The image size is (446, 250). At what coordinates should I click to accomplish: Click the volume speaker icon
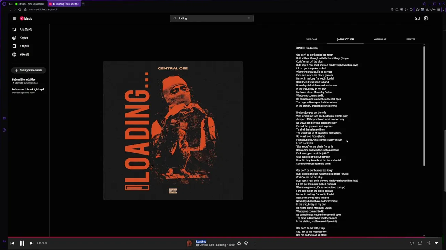(x=412, y=243)
